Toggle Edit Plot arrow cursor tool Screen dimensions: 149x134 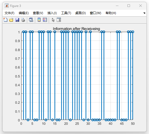pos(53,20)
